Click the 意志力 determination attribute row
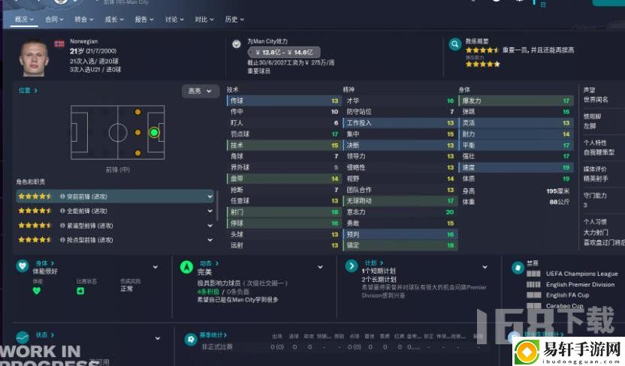Image resolution: width=625 pixels, height=366 pixels. [x=400, y=212]
